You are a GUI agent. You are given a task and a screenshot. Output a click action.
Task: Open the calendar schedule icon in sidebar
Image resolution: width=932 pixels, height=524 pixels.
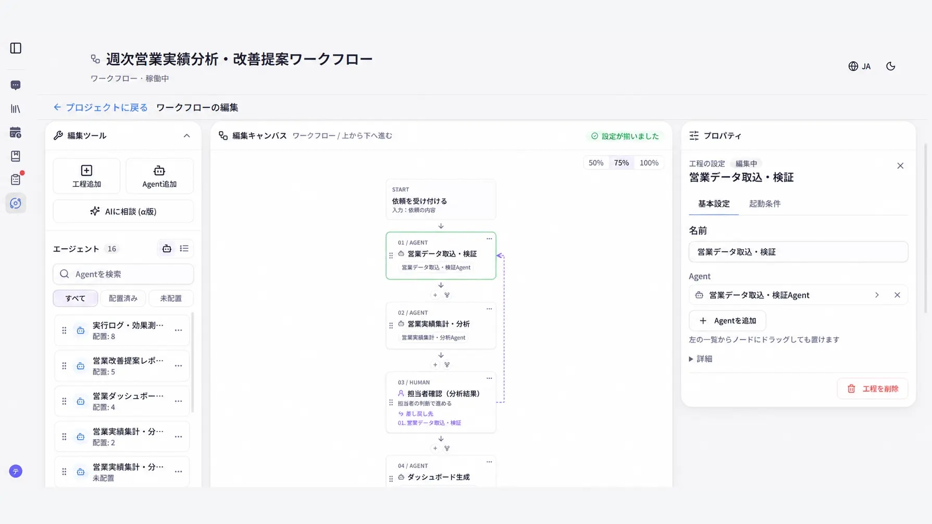pos(16,133)
